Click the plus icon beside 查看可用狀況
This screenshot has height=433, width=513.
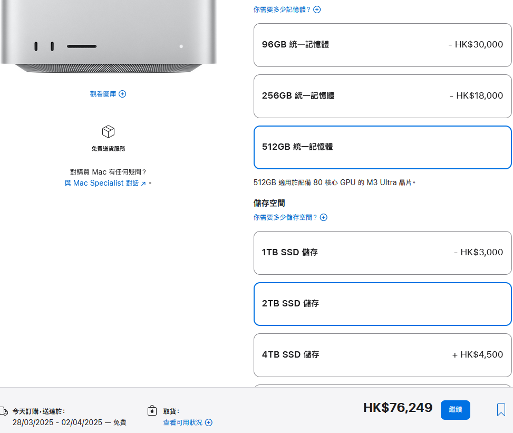pos(209,422)
